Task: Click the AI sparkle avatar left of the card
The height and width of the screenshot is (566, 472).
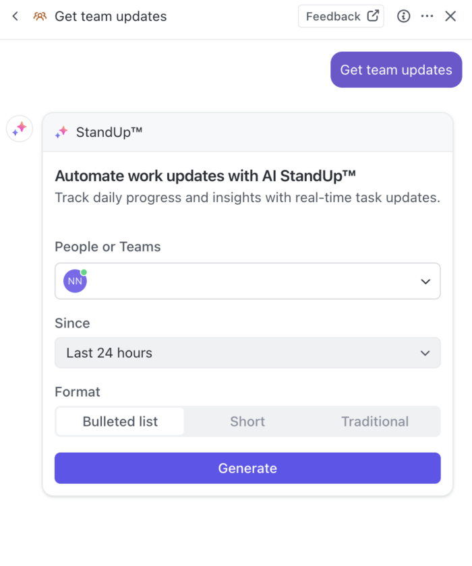Action: click(x=20, y=128)
